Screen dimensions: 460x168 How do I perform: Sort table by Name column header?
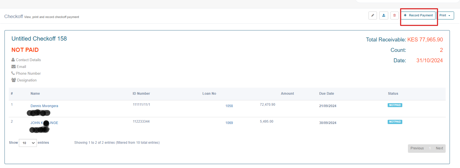35,94
